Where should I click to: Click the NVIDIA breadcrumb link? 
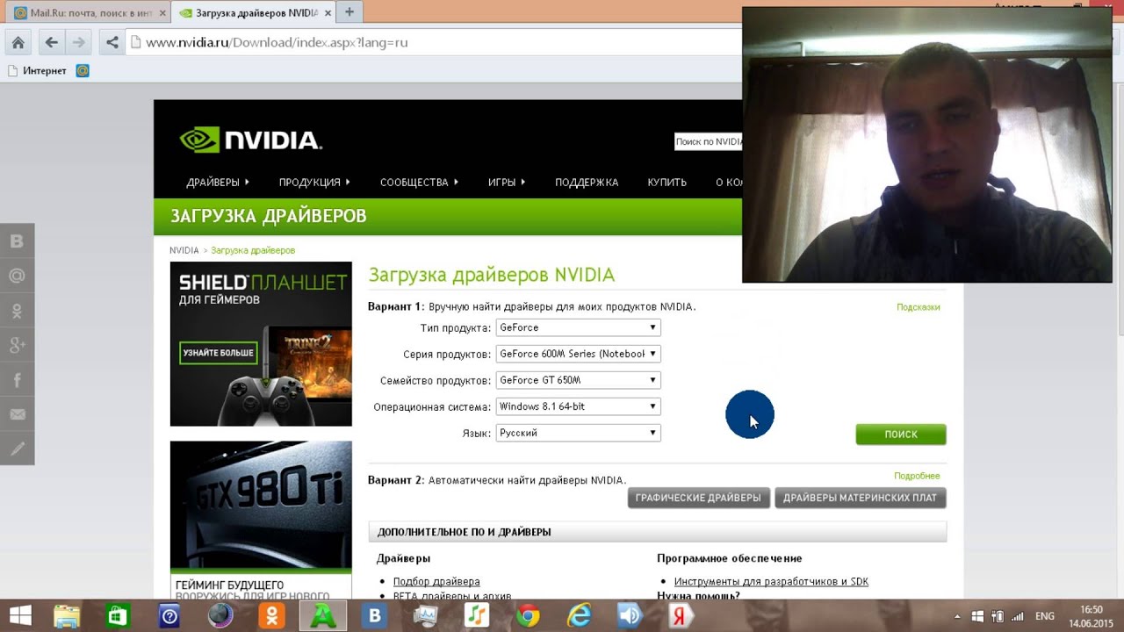click(x=184, y=250)
